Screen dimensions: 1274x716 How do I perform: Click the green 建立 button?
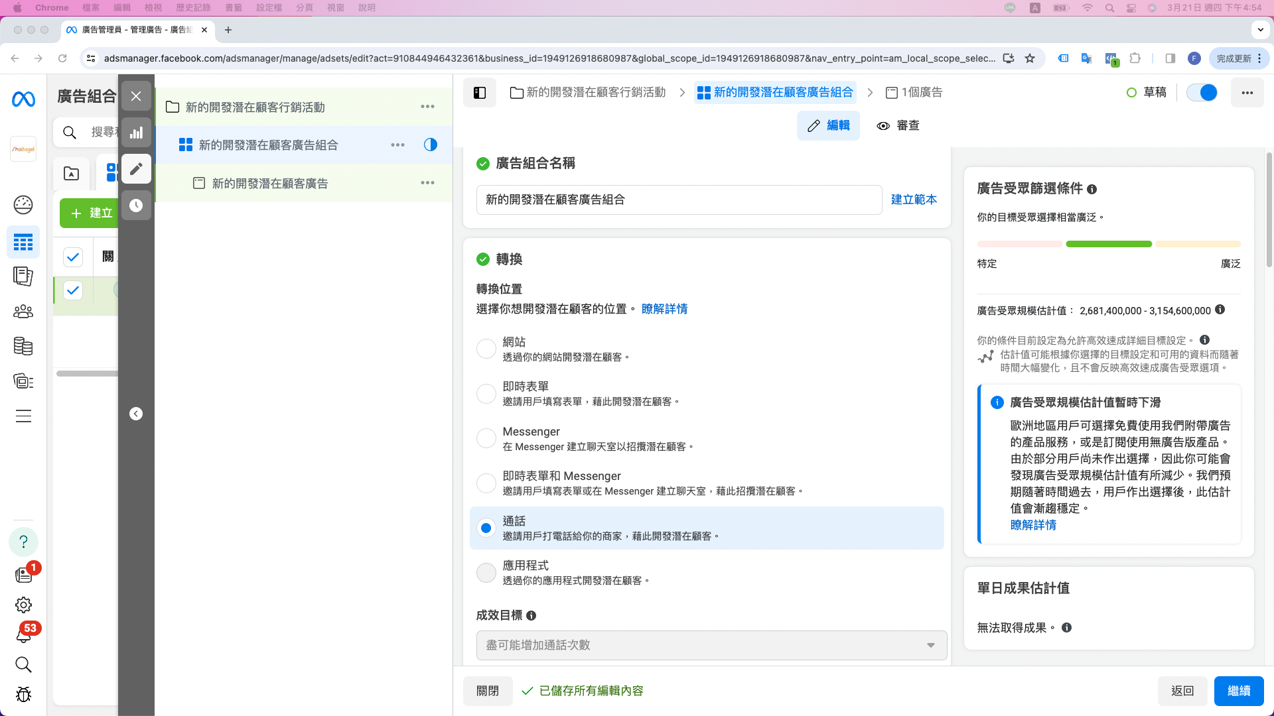(x=90, y=213)
